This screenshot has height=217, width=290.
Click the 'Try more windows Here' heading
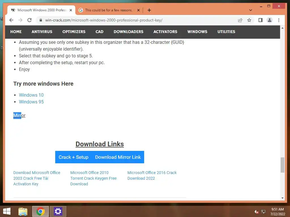pos(43,84)
